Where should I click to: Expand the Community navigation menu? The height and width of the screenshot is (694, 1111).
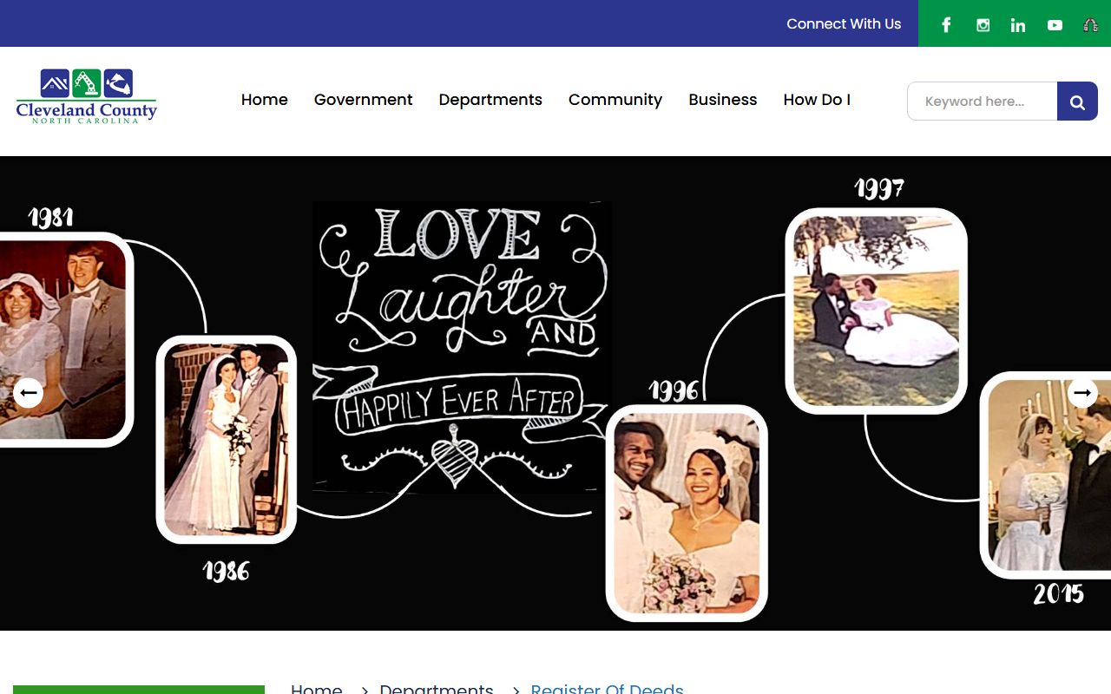(x=615, y=100)
